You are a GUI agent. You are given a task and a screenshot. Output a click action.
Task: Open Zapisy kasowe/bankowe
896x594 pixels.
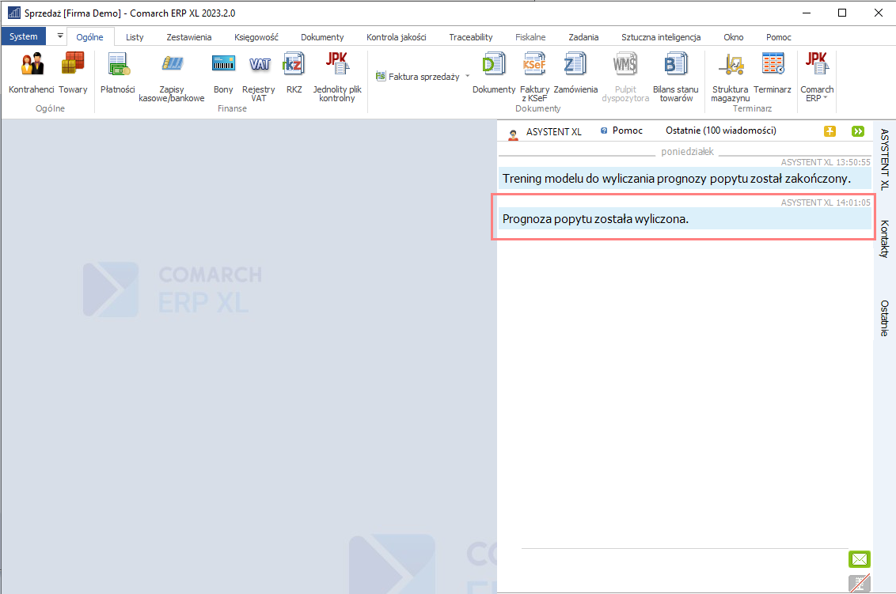172,77
